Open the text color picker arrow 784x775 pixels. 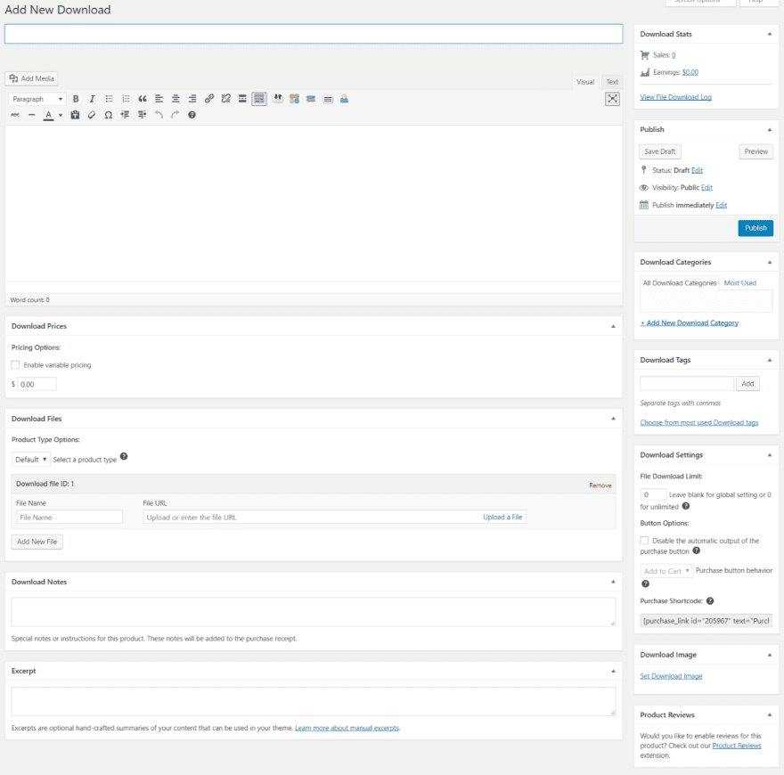61,115
